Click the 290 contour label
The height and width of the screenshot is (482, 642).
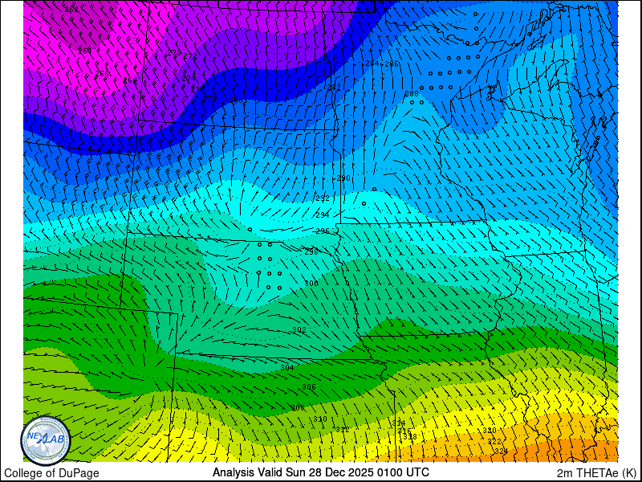(343, 178)
